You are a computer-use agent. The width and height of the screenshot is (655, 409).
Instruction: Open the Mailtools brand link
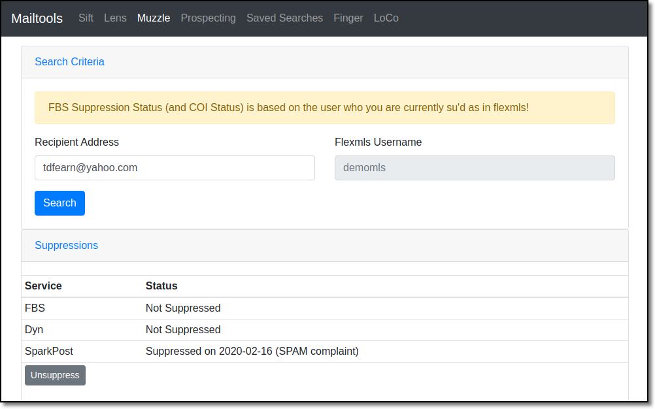(37, 18)
